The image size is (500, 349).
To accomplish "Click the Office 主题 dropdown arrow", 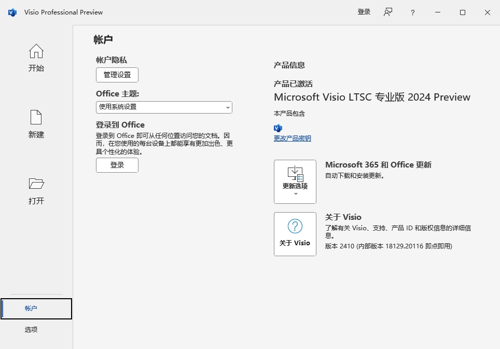I will 227,107.
